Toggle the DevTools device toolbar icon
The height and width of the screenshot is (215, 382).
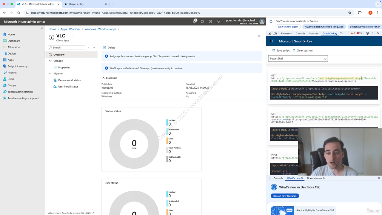(x=275, y=33)
